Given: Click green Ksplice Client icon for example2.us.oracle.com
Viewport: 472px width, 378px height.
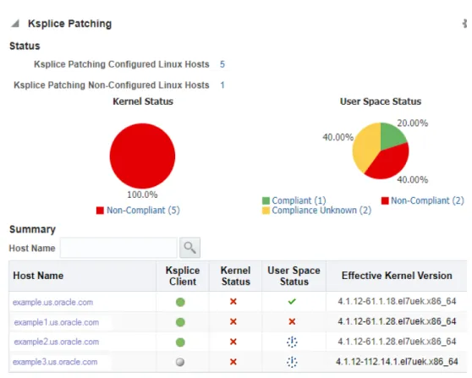Looking at the screenshot, I should point(180,342).
